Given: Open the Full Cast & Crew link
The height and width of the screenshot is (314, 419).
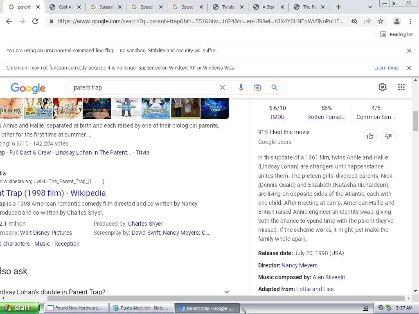Looking at the screenshot, I should click(30, 153).
